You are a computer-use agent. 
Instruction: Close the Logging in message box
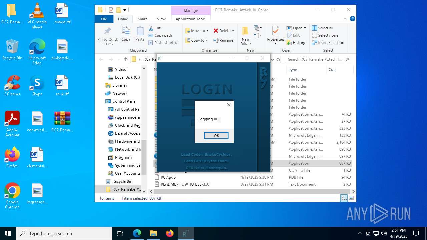point(229,105)
